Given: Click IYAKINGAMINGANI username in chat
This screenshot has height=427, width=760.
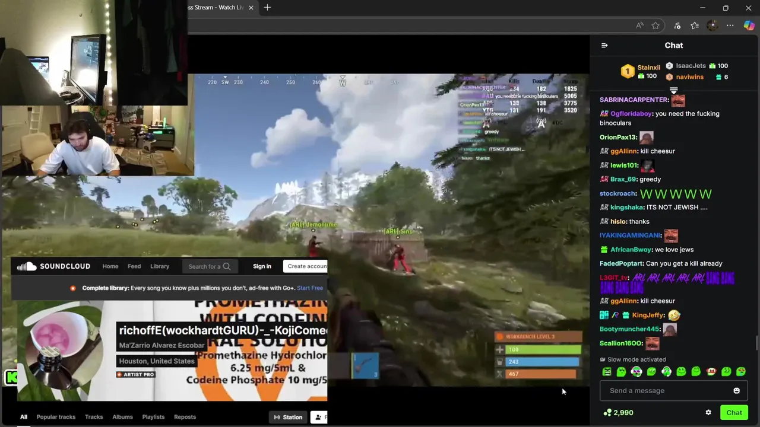Looking at the screenshot, I should (630, 235).
